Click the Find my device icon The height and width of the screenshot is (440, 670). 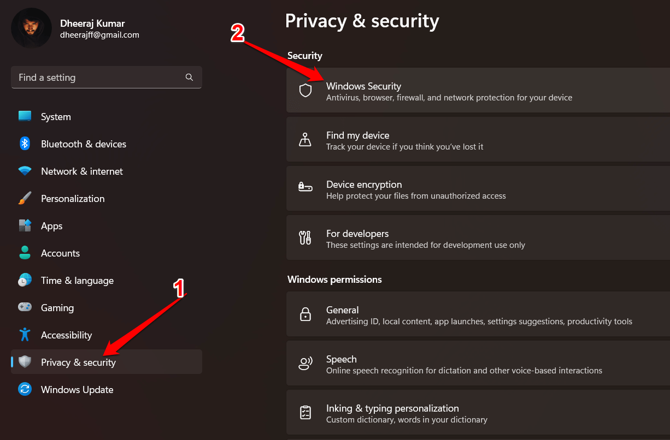point(305,139)
